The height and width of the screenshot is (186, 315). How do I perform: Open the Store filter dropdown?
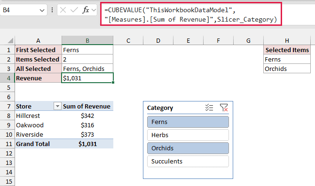point(57,106)
